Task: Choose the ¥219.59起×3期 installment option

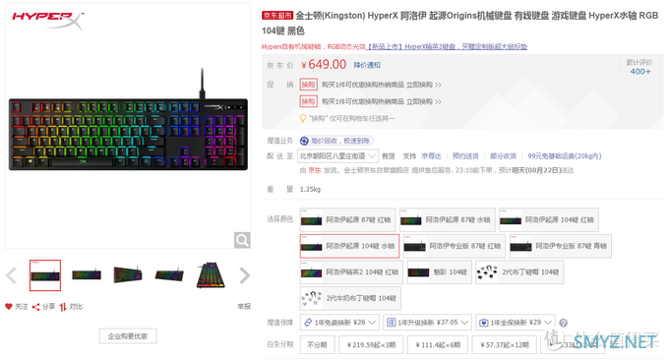Action: 371,345
